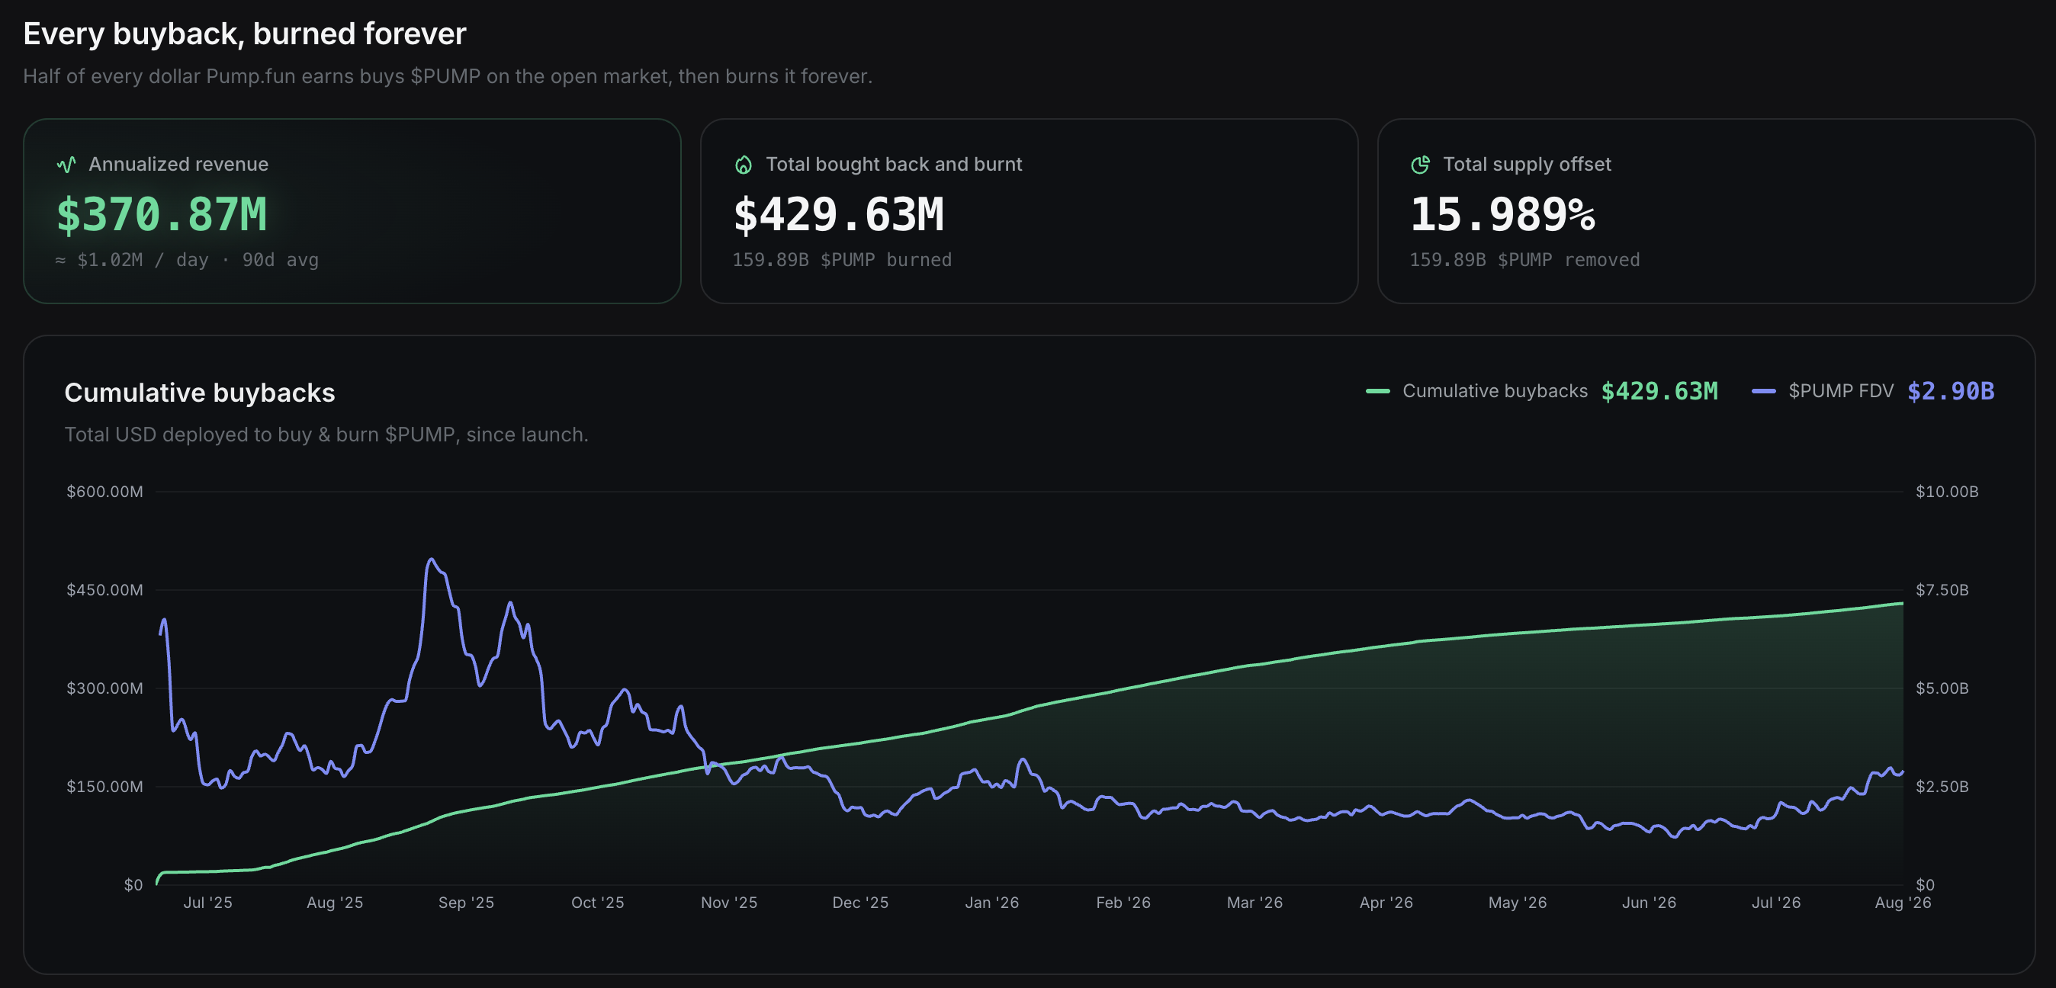The image size is (2056, 988).
Task: Click the Nov '25 x-axis label
Action: 729,903
